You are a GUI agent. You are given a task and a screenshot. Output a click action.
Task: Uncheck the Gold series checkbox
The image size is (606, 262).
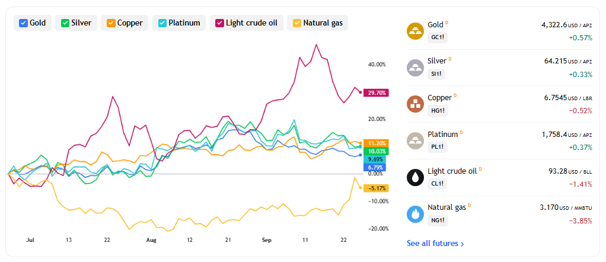tap(23, 23)
